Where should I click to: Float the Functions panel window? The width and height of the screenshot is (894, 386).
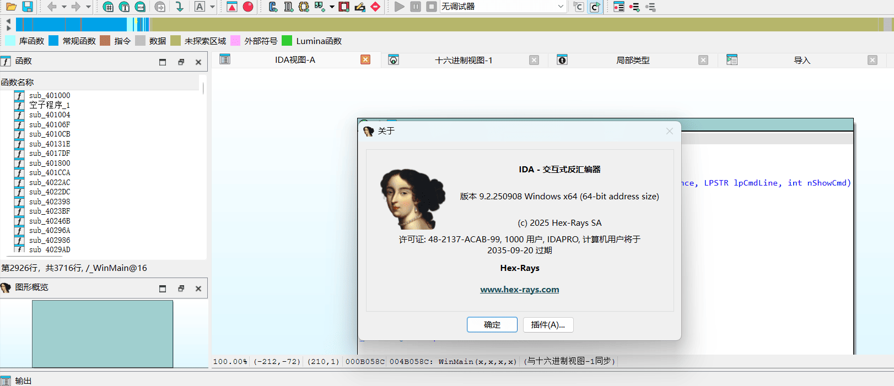pyautogui.click(x=181, y=62)
